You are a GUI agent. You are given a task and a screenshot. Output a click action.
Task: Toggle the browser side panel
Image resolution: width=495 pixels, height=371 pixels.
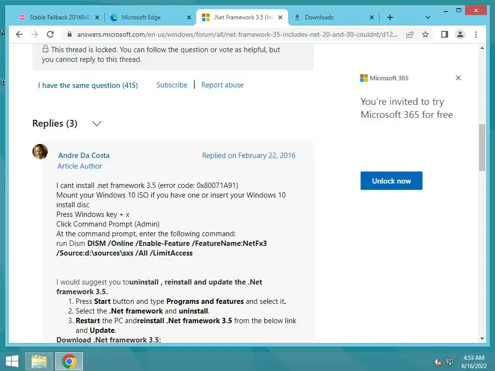tap(445, 34)
